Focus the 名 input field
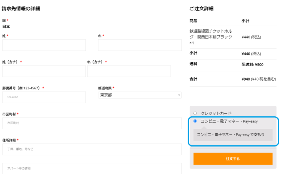Image resolution: width=289 pixels, height=174 pixels. tap(140, 45)
